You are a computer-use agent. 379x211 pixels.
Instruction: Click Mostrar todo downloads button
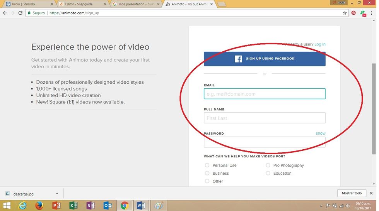coord(352,193)
